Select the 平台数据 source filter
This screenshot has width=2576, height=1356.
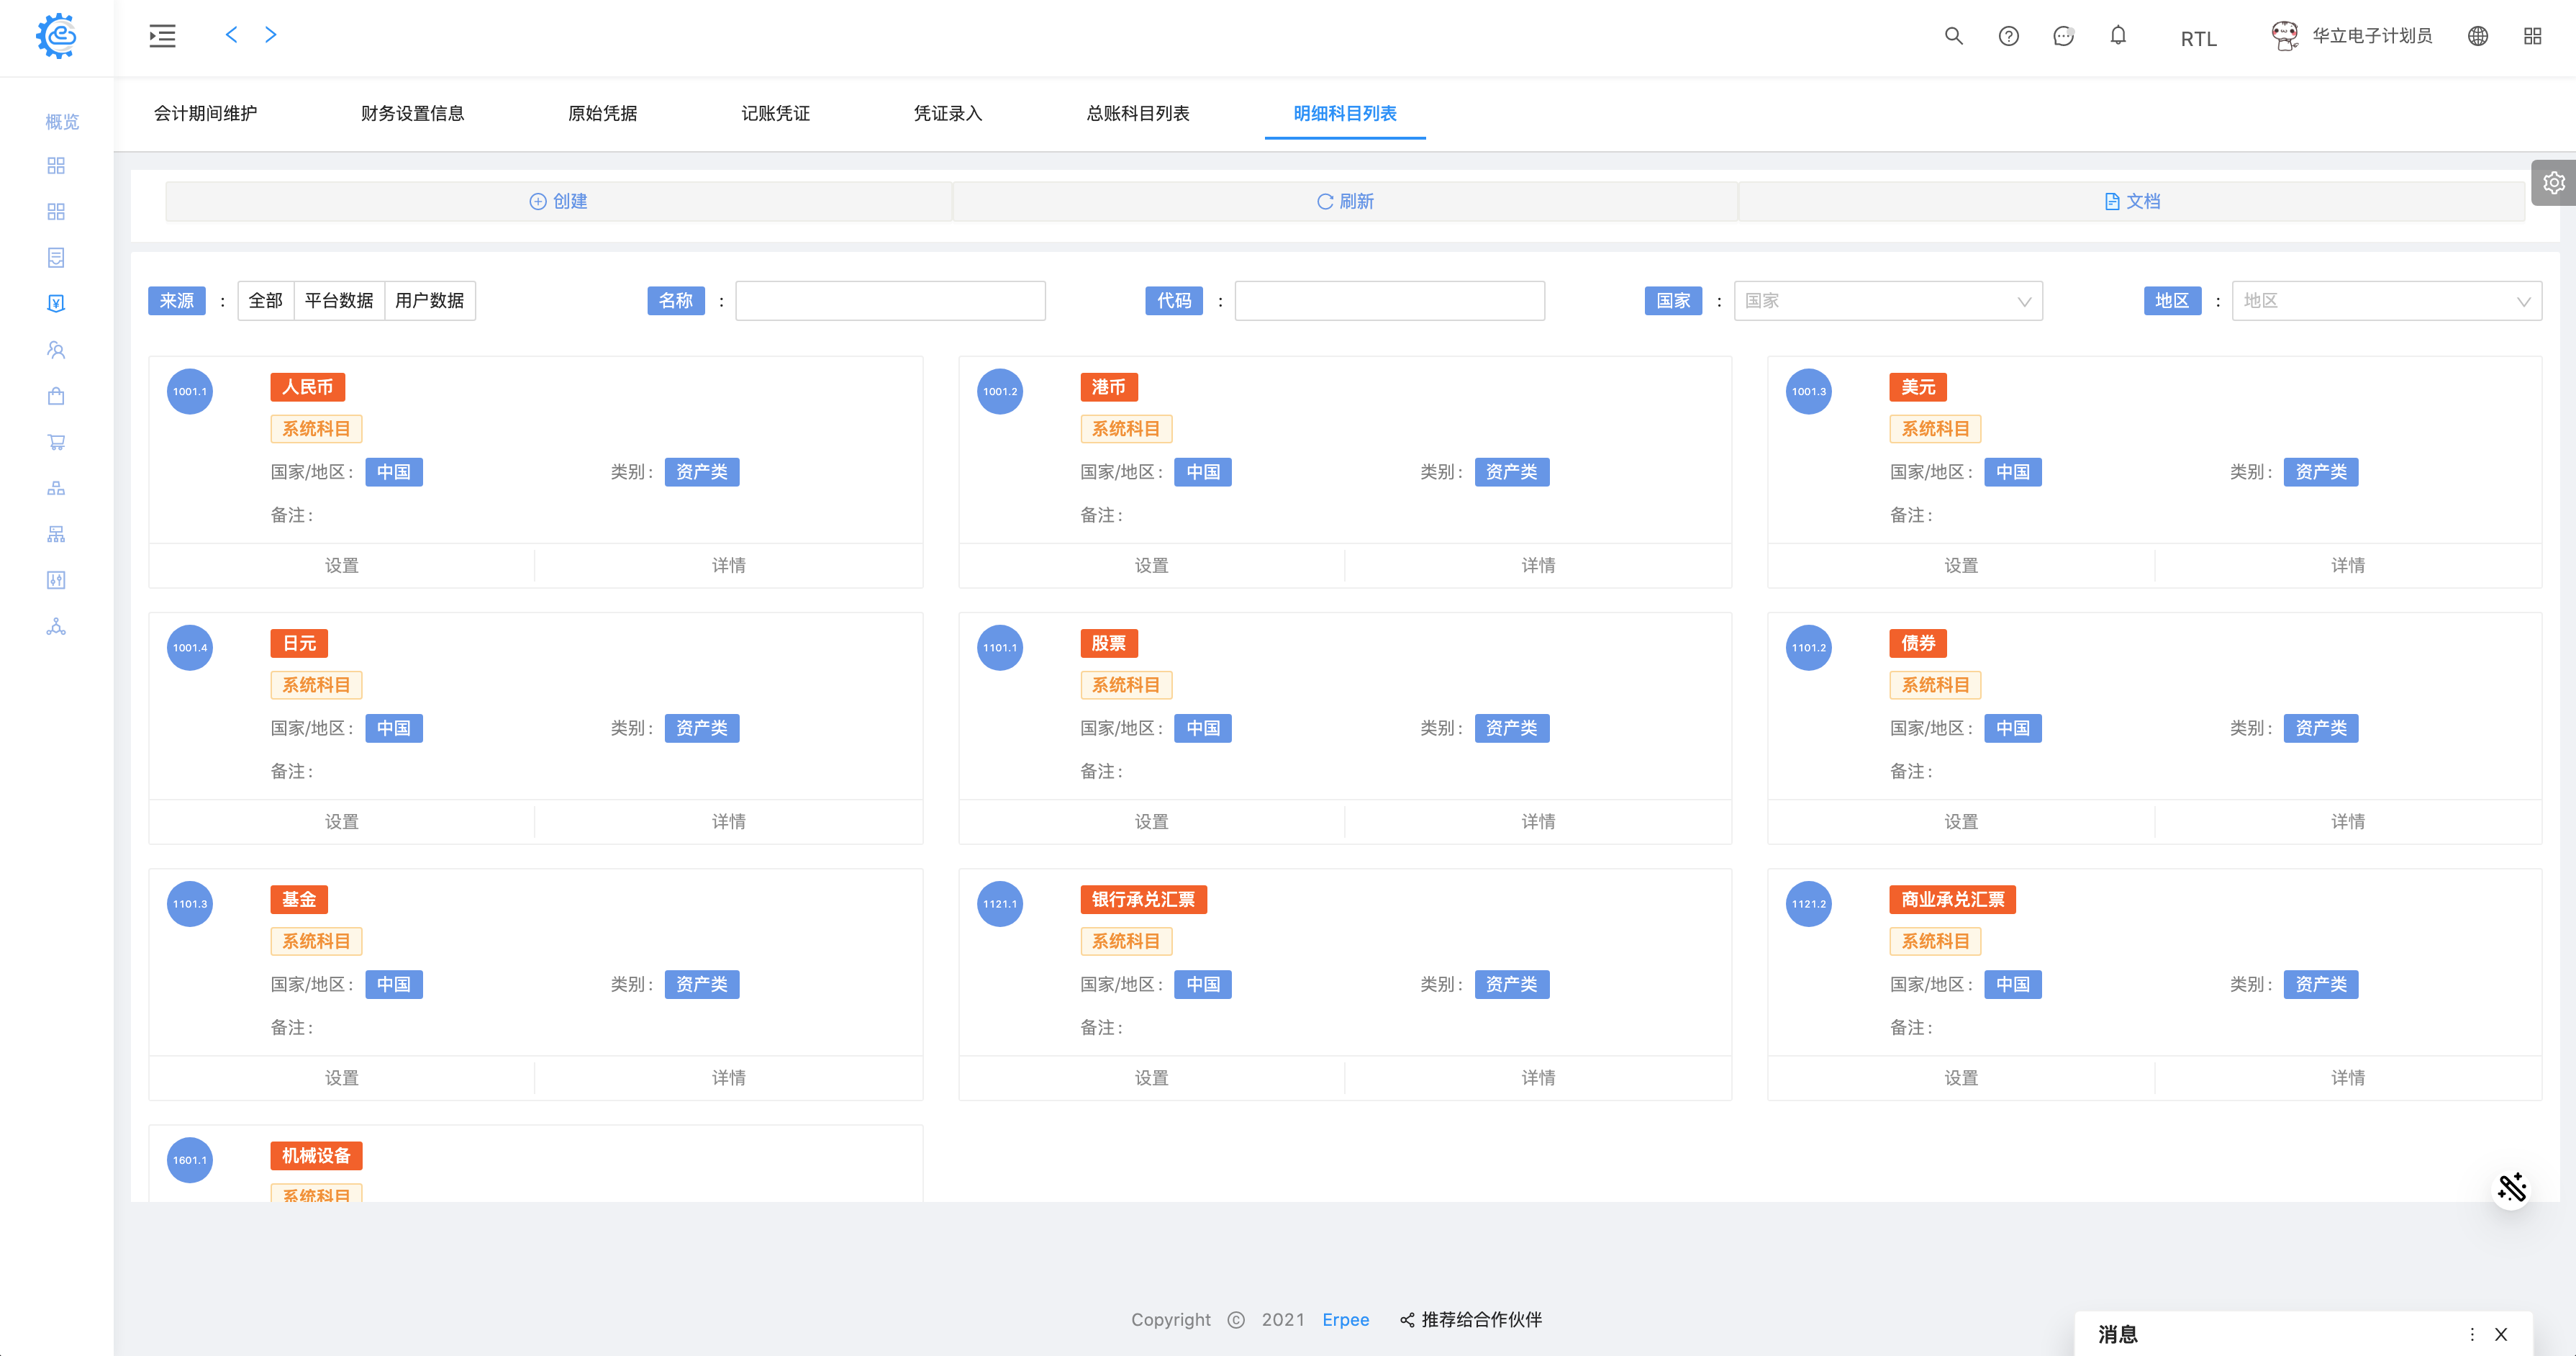pos(339,300)
